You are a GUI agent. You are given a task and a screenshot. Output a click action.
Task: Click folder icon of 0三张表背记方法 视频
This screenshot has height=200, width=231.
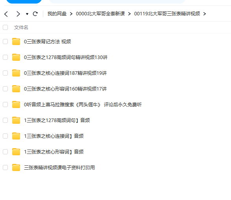click(16, 41)
